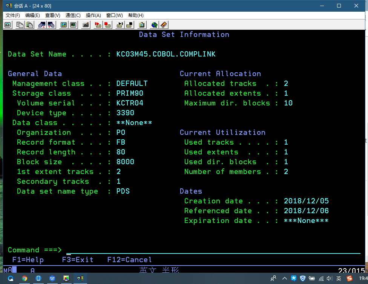
Task: Open WPS Writer from the taskbar
Action: click(x=52, y=278)
